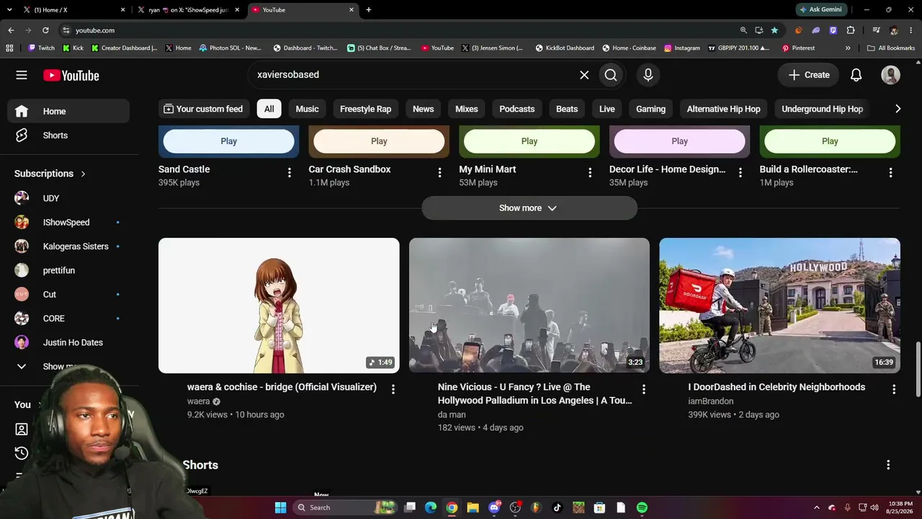Open options menu for Build a Rollercoaster
Viewport: 922px width, 519px height.
[x=890, y=173]
